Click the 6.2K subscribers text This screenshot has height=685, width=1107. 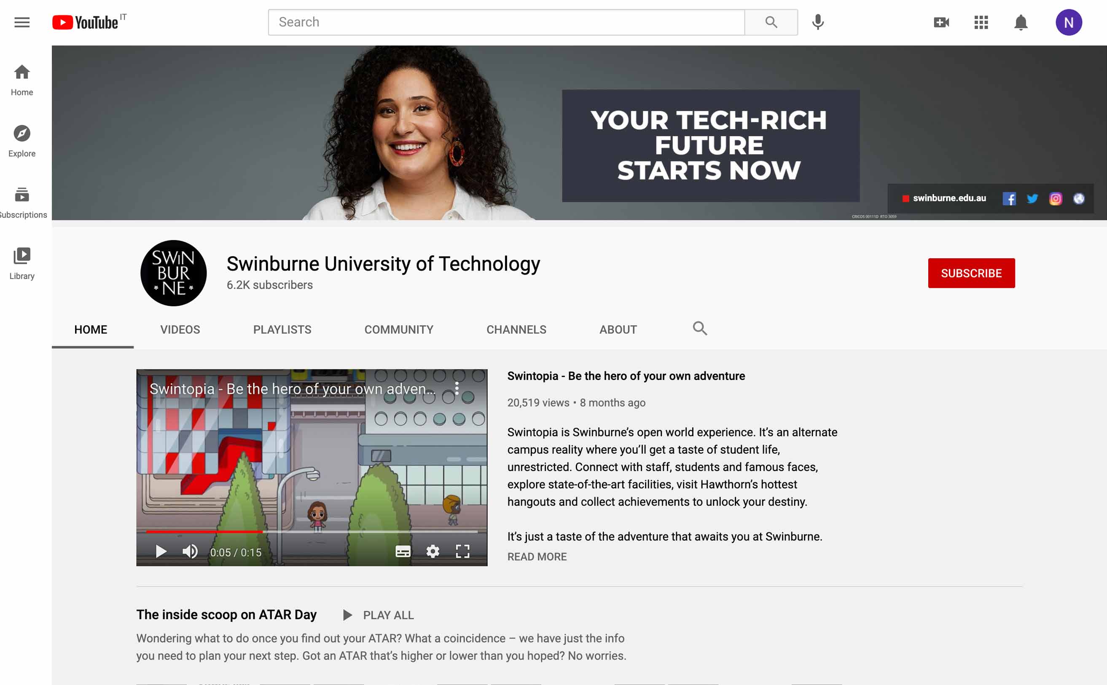pos(270,285)
